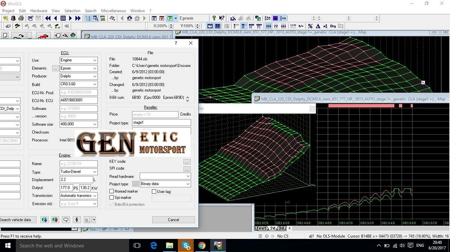Jump to the first map with double-left arrow
The width and height of the screenshot is (450, 252).
[x=48, y=18]
